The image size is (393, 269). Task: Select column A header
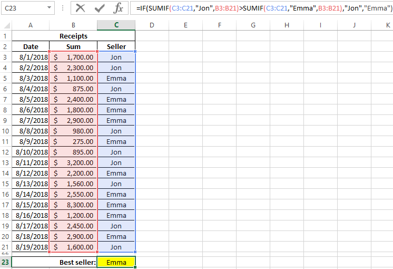31,25
